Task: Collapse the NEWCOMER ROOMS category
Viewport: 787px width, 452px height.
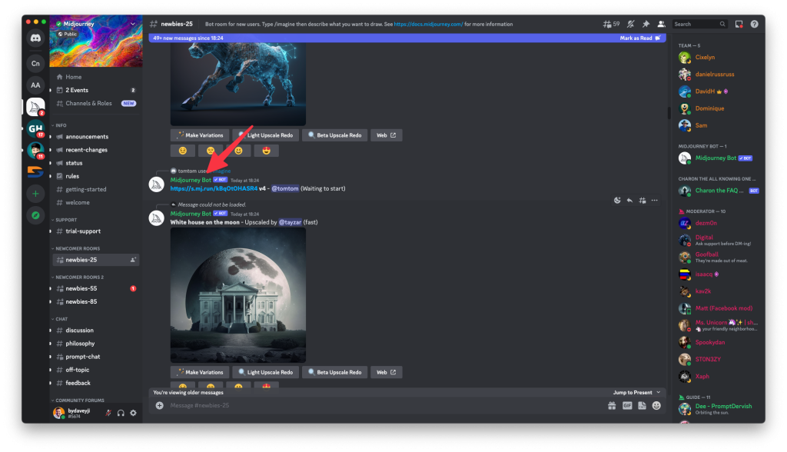Action: tap(76, 248)
